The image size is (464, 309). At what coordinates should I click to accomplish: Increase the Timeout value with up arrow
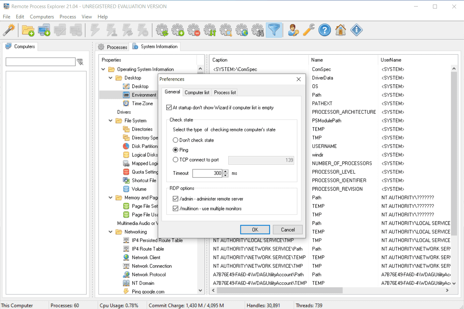click(225, 171)
